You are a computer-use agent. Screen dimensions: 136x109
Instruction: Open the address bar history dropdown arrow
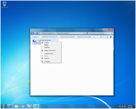click(83, 33)
